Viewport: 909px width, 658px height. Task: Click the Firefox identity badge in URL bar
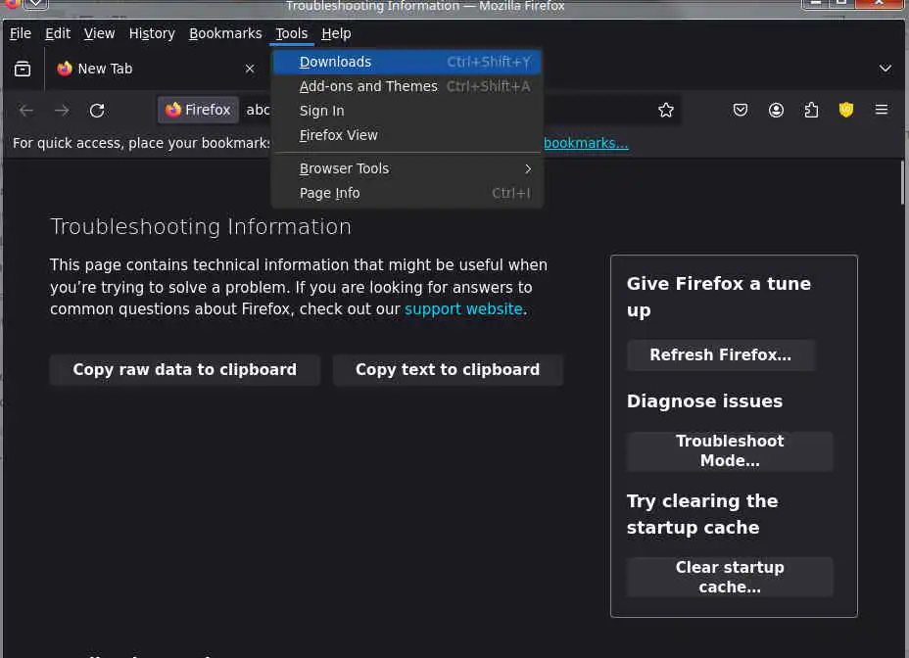[x=198, y=110]
